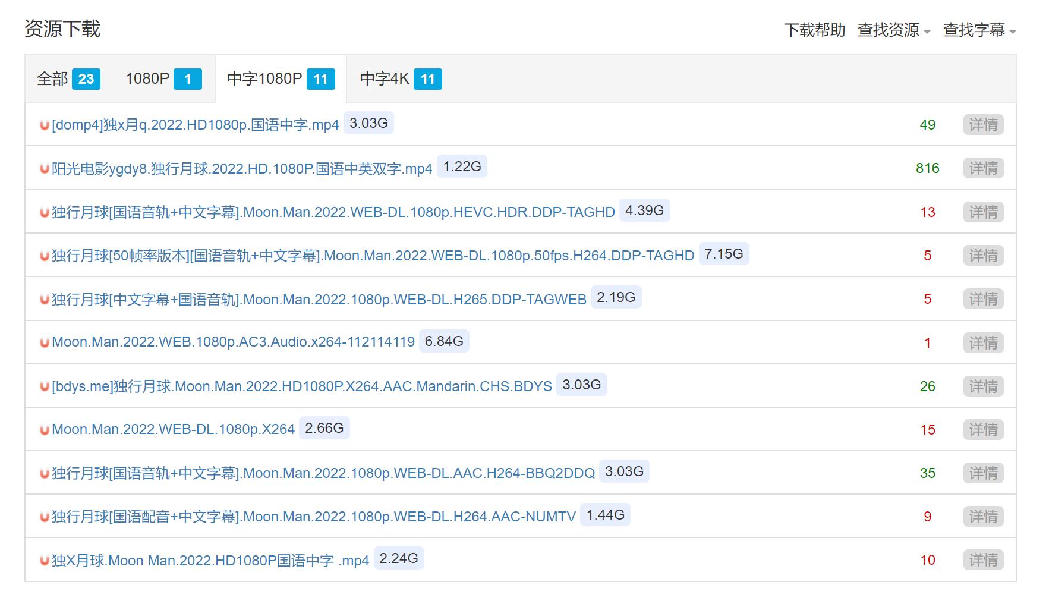Viewport: 1046px width, 591px height.
Task: Click the 49 seeder count
Action: point(928,125)
